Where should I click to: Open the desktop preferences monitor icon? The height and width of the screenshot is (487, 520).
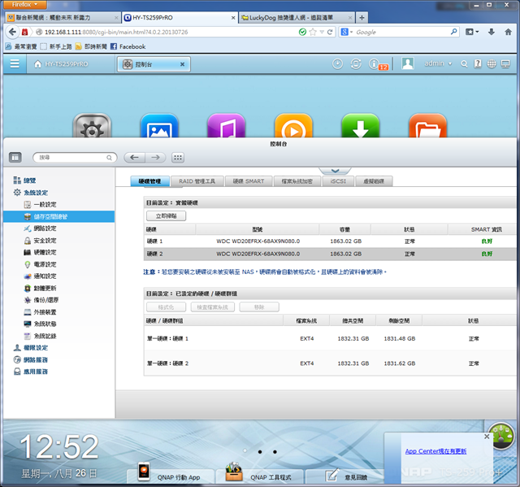(x=505, y=63)
